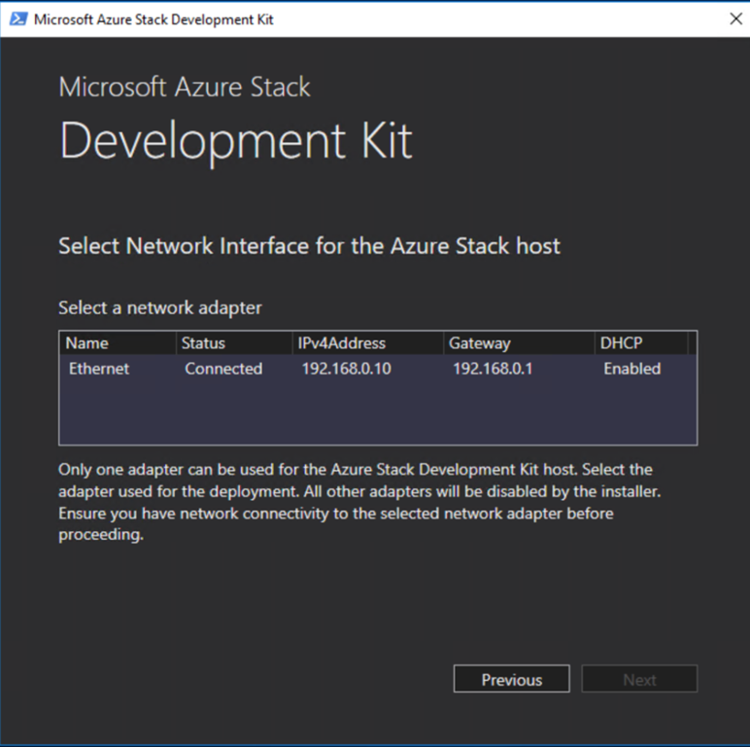Sort by the Status column header
This screenshot has width=750, height=747.
[x=203, y=342]
